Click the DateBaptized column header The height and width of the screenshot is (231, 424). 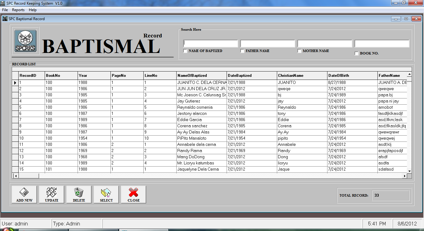coord(252,76)
